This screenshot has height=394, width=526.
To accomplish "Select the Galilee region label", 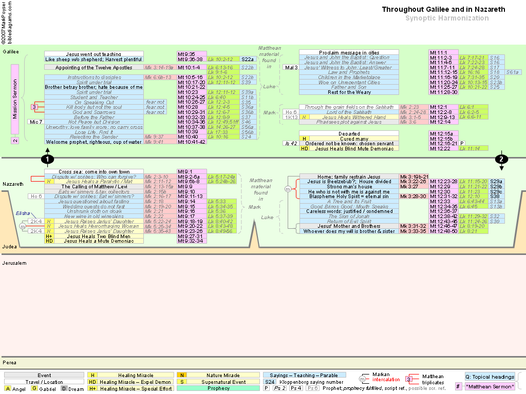I will 11,52.
